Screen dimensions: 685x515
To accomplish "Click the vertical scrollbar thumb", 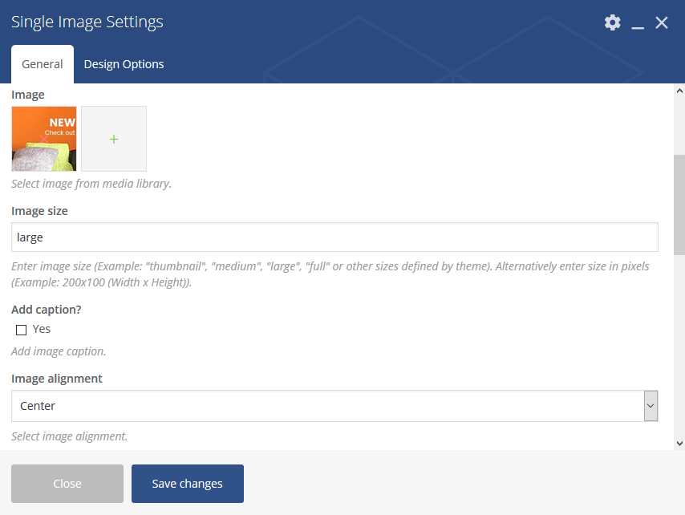I will [679, 205].
